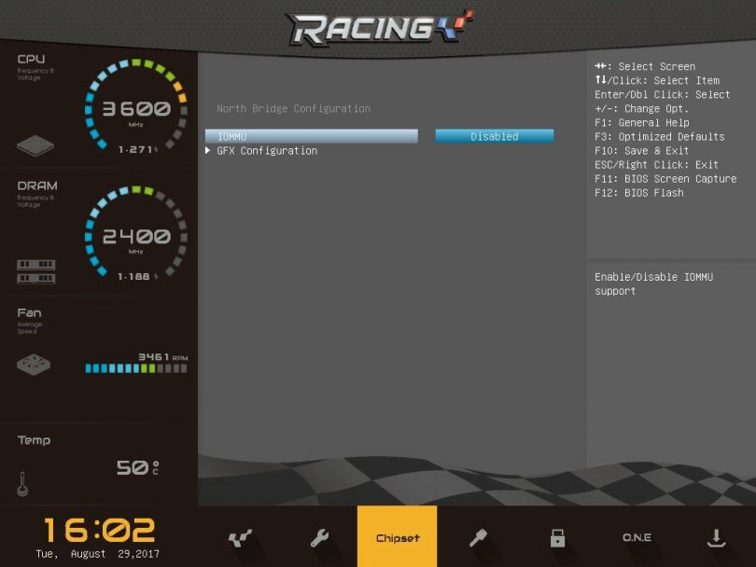Viewport: 756px width, 567px height.
Task: Open the Save & Exit download-arrow icon
Action: (x=716, y=538)
